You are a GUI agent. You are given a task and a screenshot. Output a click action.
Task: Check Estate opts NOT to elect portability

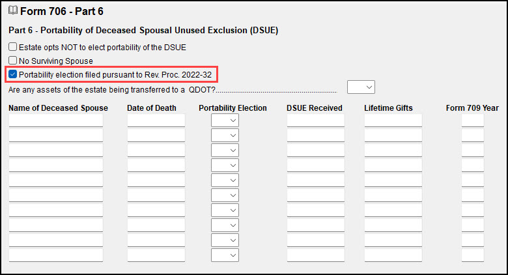point(12,47)
